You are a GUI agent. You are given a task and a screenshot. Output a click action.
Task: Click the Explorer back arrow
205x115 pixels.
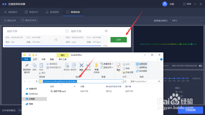pyautogui.click(x=25, y=82)
